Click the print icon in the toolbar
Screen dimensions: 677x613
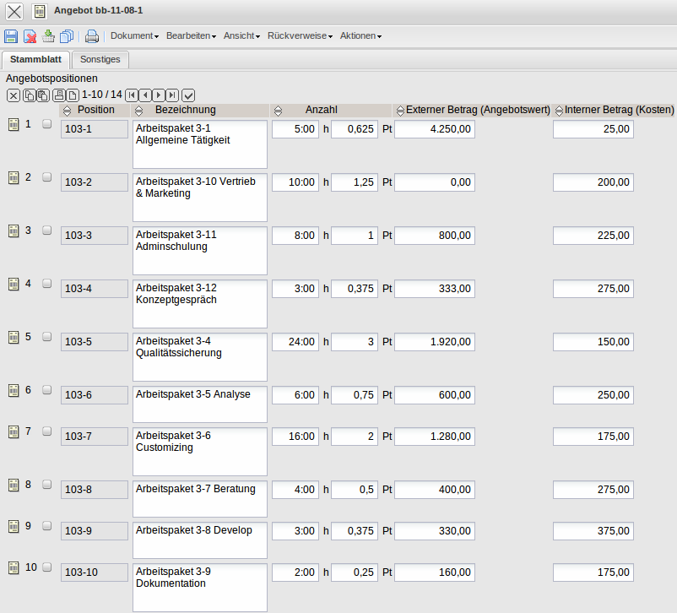point(92,36)
